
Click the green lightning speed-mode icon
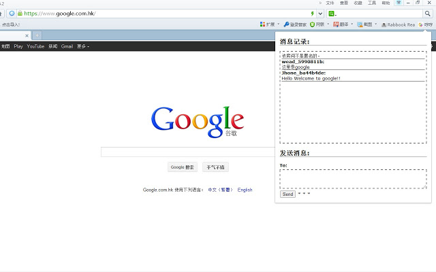click(312, 14)
